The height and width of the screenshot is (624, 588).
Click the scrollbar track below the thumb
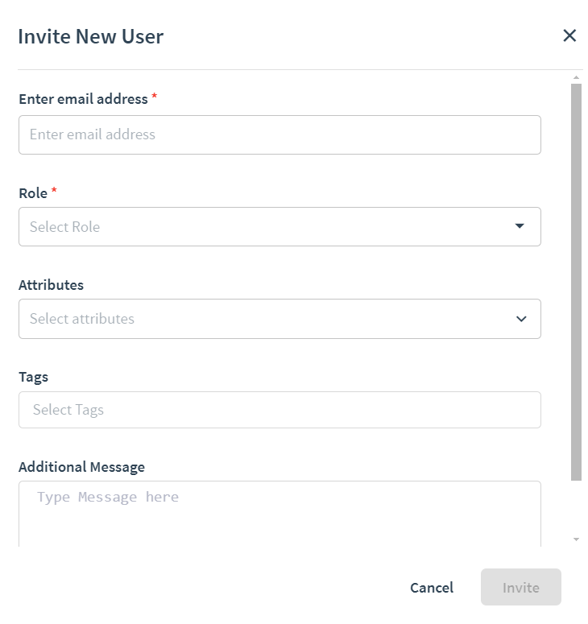point(576,508)
